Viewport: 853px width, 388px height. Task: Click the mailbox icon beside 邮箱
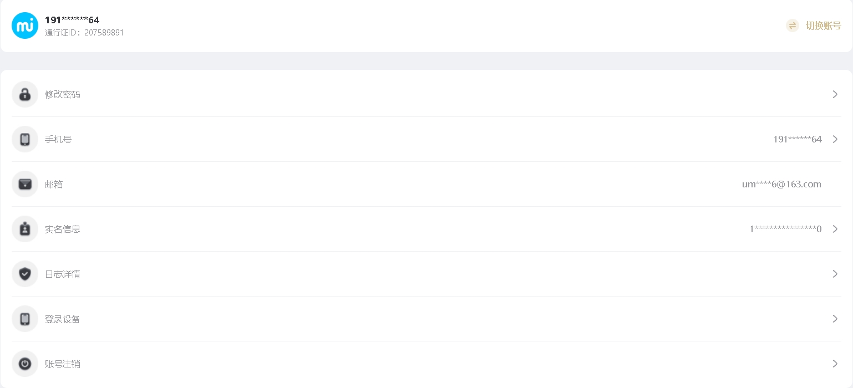click(x=25, y=184)
